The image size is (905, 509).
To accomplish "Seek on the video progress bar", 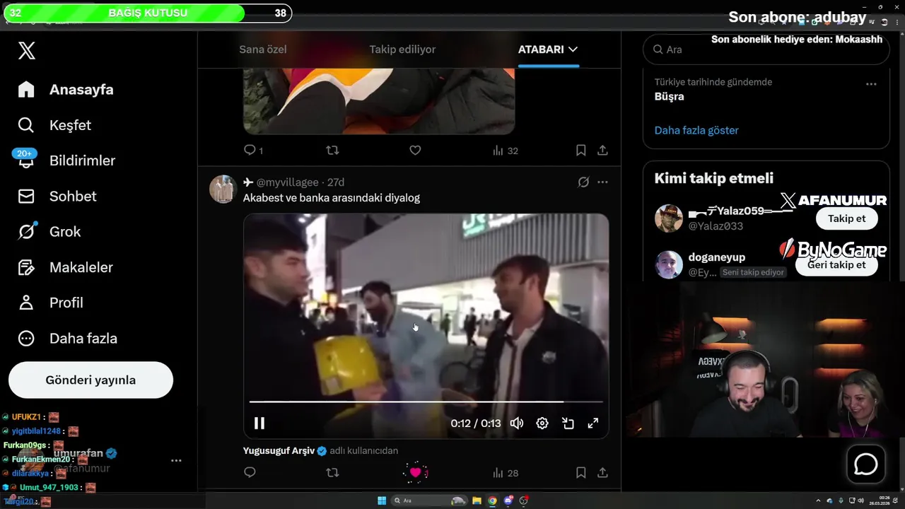I will point(426,402).
